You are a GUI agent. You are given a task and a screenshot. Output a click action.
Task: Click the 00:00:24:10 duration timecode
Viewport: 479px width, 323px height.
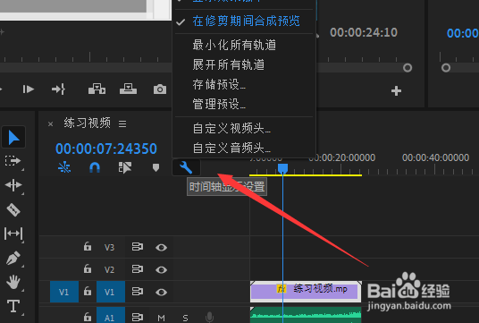(x=364, y=32)
